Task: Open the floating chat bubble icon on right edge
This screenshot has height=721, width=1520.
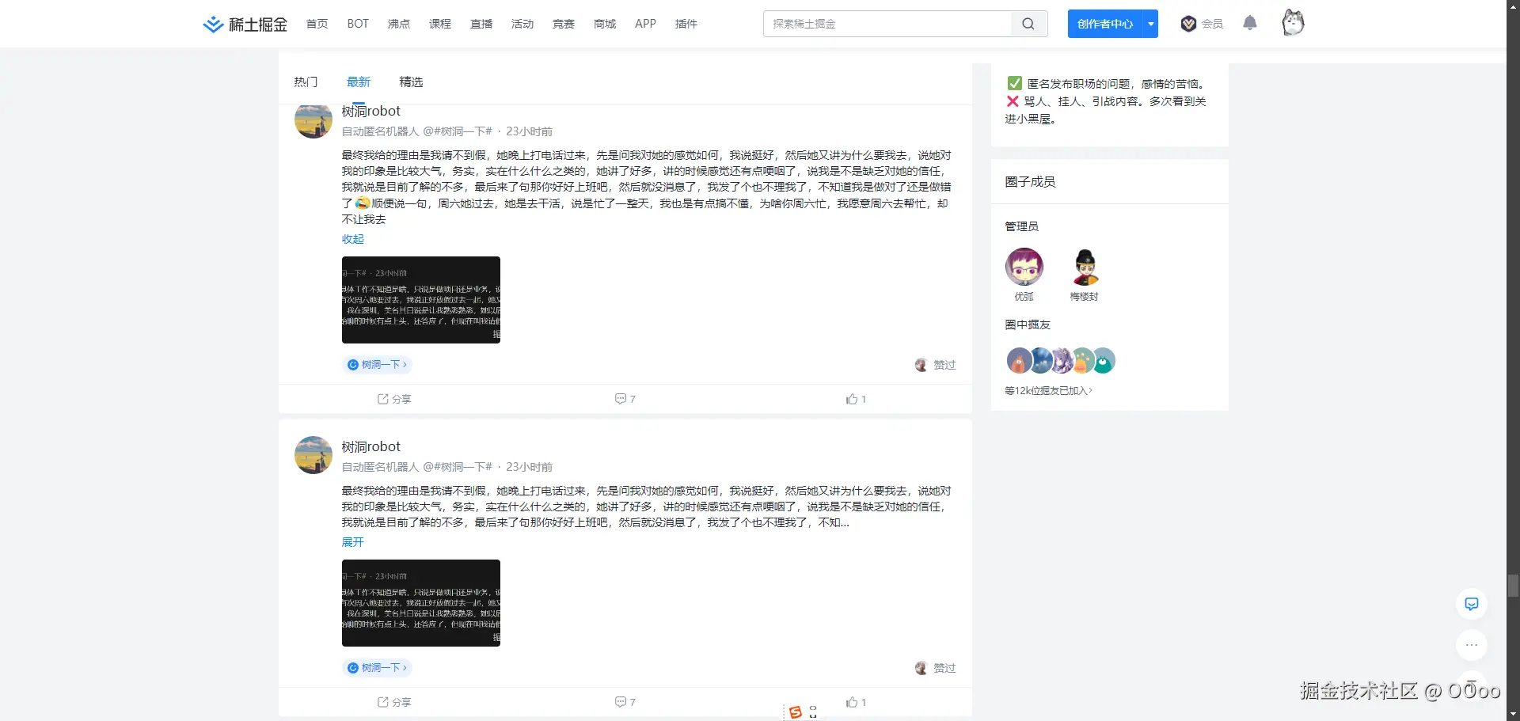Action: (1472, 604)
